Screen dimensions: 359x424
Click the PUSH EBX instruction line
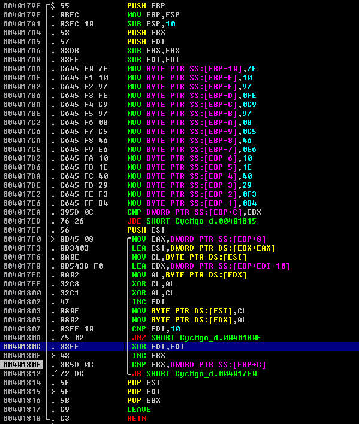[x=146, y=33]
